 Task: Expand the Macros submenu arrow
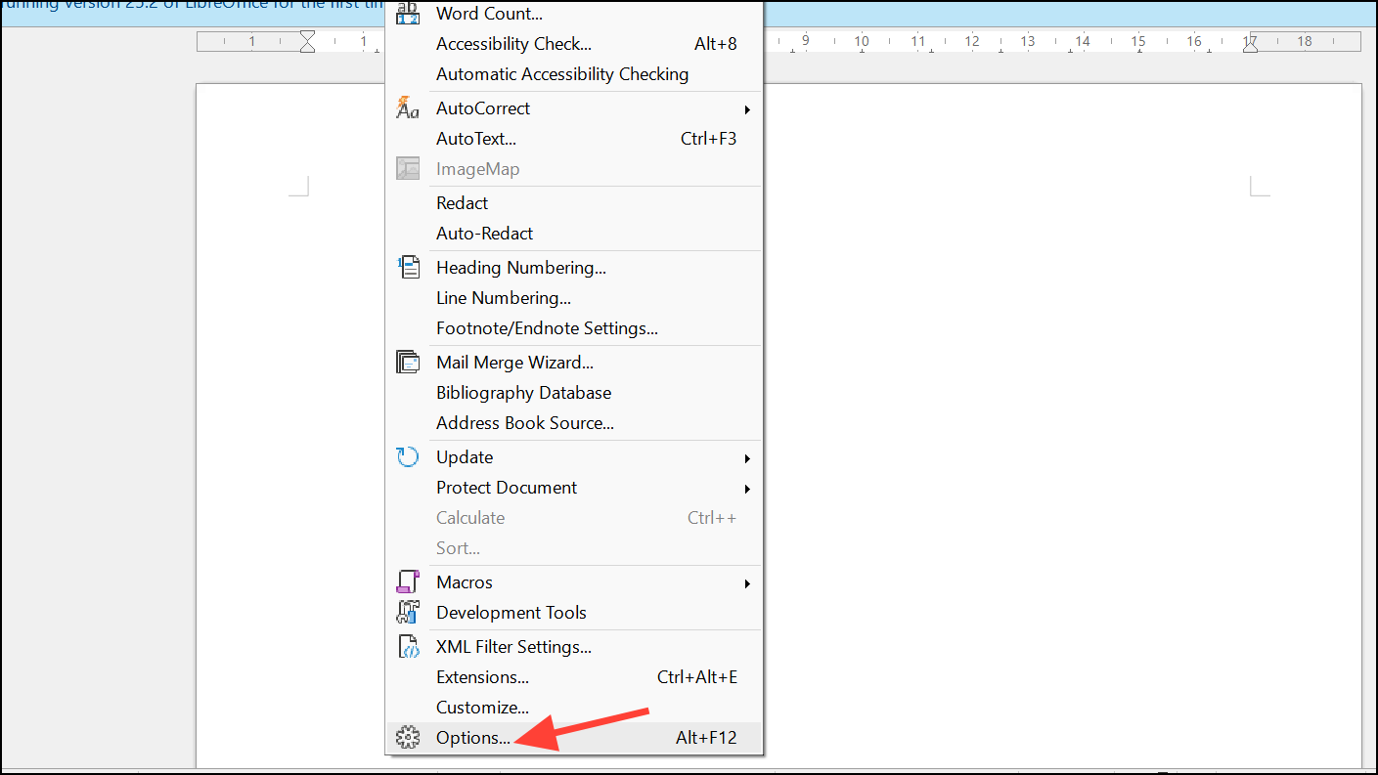tap(747, 582)
